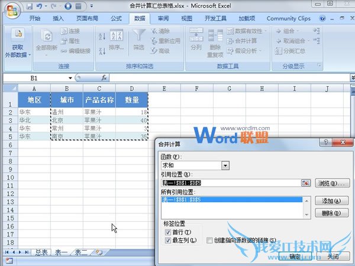Screen dimensions: 355x266
Task: Click the Subtotal command
Action: (291, 51)
